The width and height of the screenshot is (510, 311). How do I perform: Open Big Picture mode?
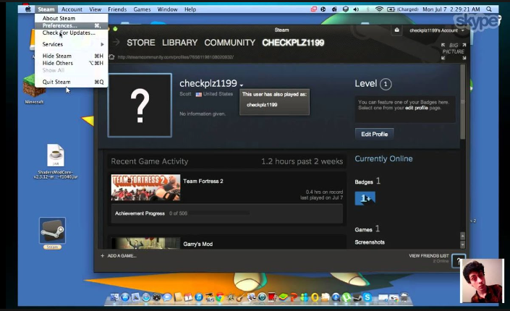point(453,48)
